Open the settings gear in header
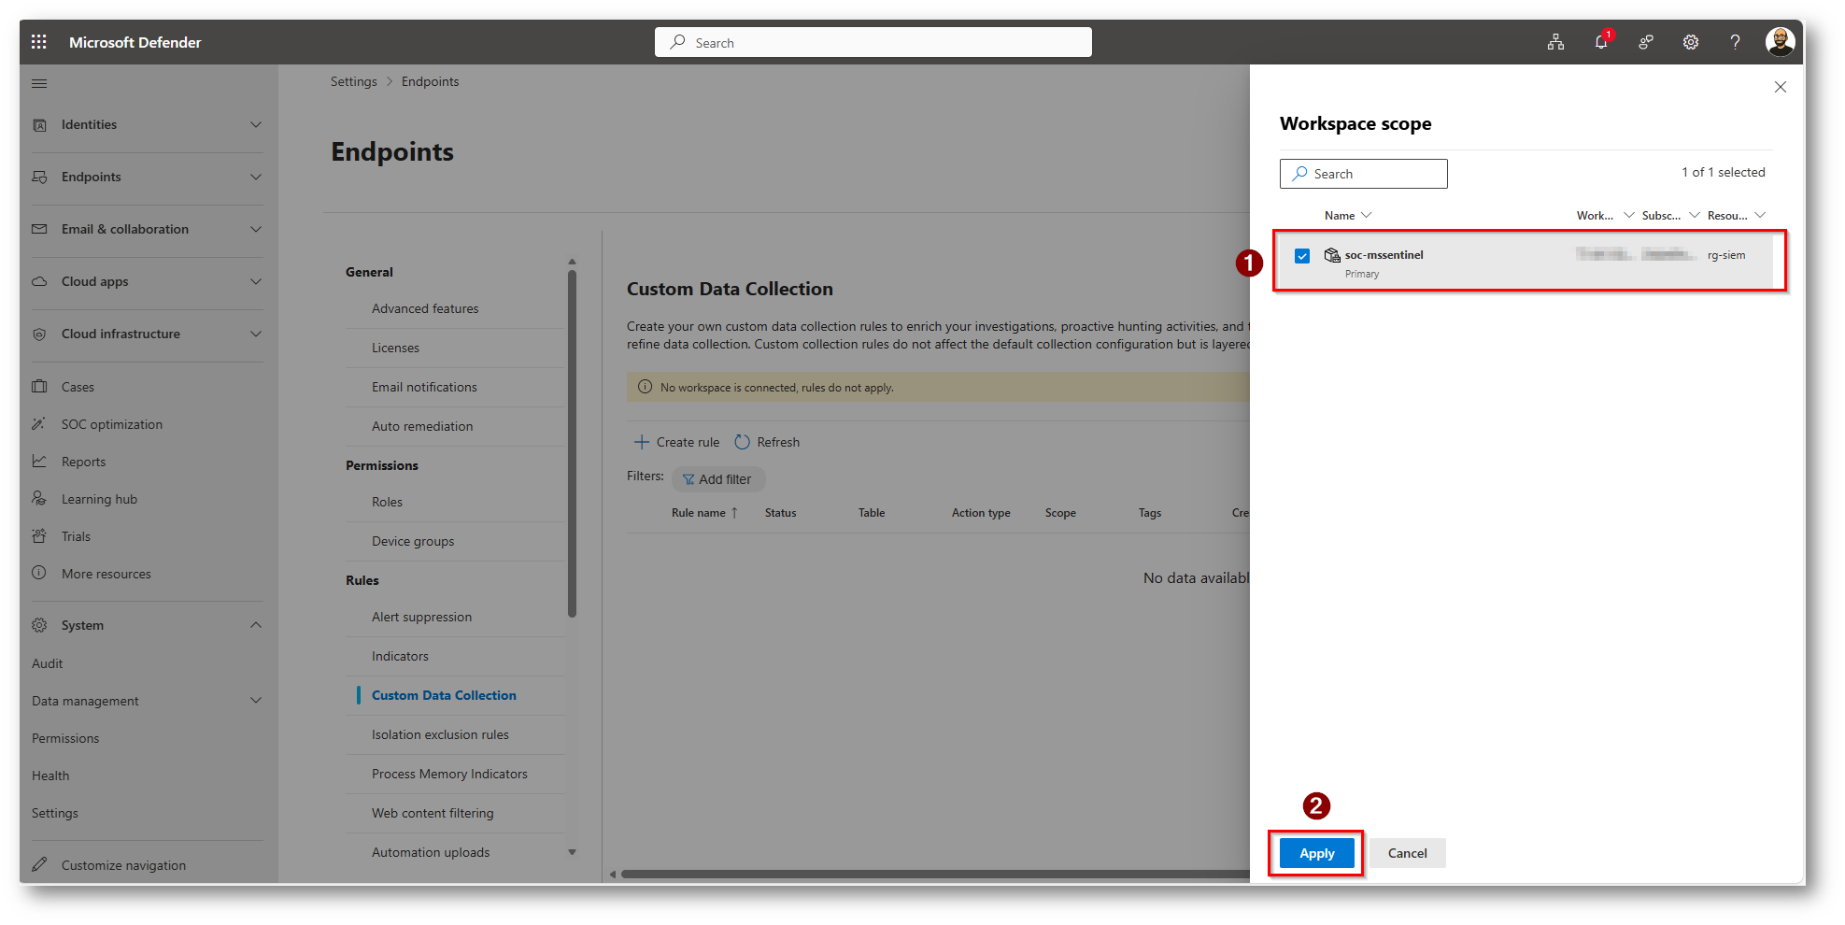 tap(1690, 42)
